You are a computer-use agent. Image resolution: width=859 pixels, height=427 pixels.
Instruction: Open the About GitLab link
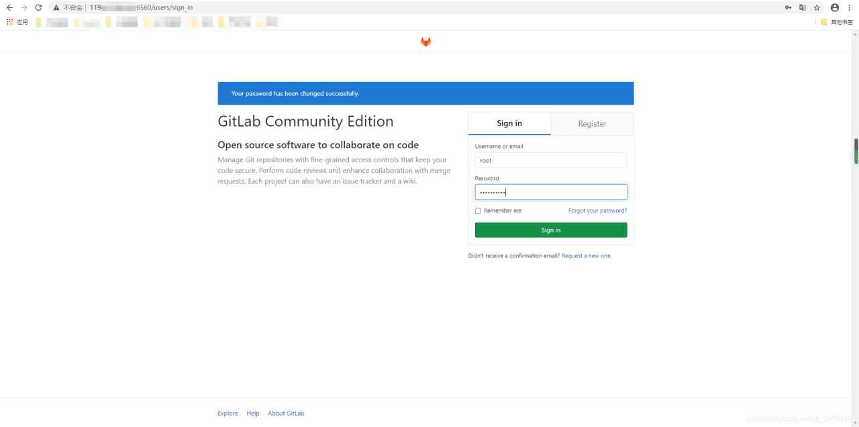pyautogui.click(x=286, y=413)
